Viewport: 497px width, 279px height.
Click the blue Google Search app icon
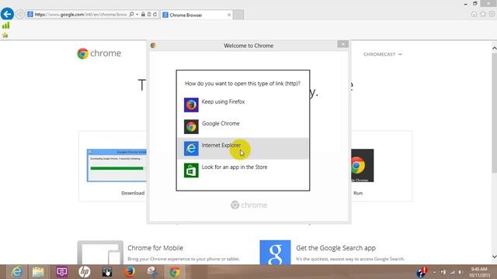275,253
